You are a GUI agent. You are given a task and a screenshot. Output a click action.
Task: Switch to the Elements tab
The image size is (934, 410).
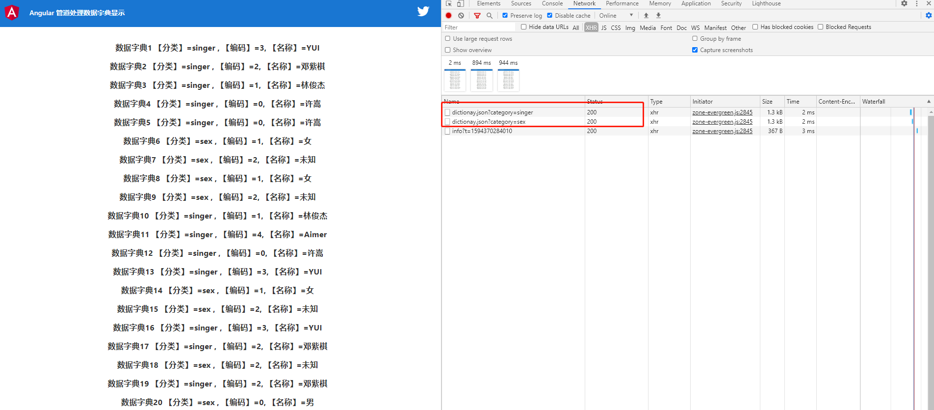[x=489, y=3]
